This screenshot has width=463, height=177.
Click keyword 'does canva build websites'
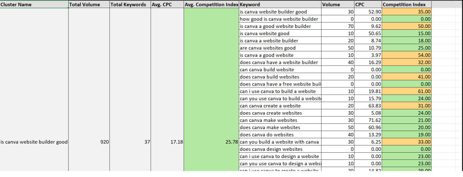[x=280, y=77]
